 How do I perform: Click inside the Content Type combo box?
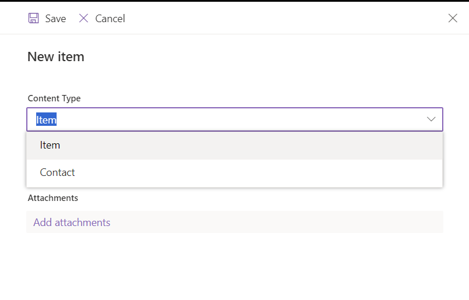point(235,119)
